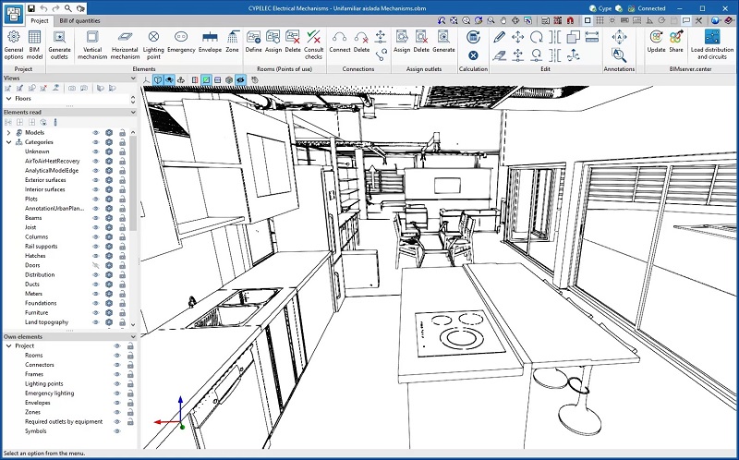Click the Elements read list scrollbar
The image size is (739, 460).
coord(135,185)
